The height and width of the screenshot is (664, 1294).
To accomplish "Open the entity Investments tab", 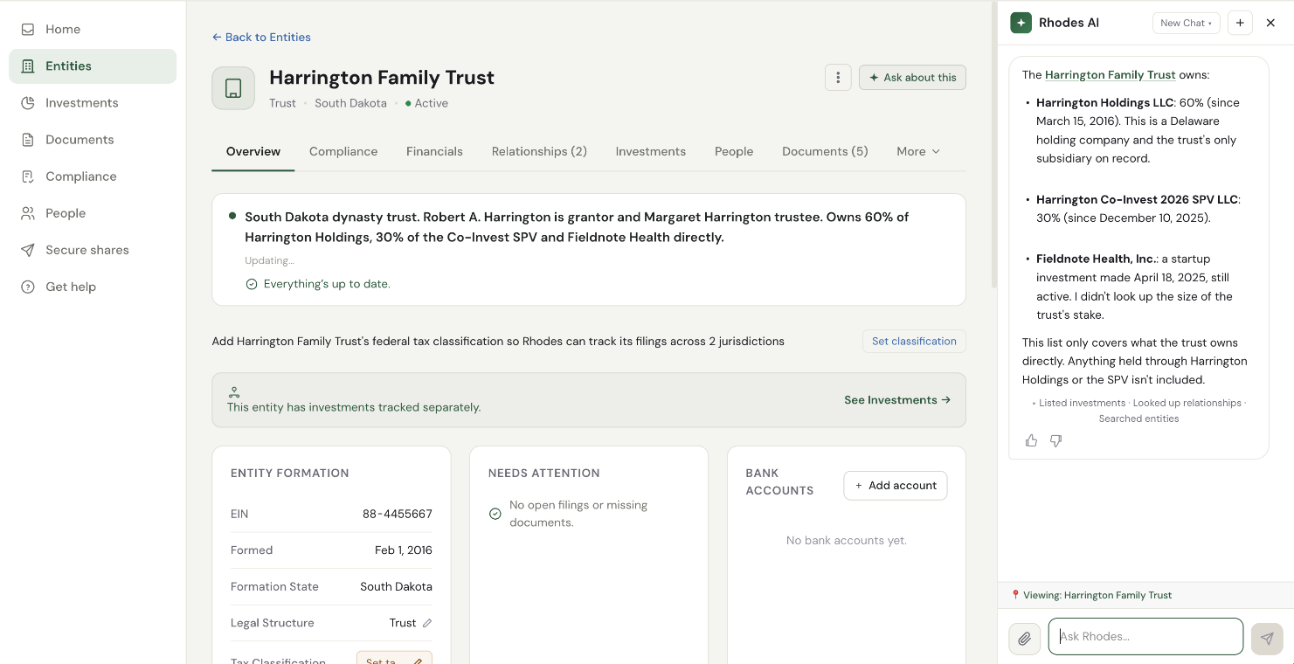I will (x=651, y=151).
